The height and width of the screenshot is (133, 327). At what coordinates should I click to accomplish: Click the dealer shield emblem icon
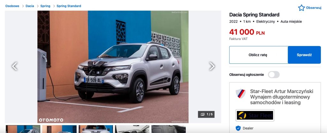click(240, 93)
